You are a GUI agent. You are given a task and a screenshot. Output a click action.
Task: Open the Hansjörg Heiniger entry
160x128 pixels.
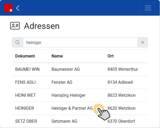[x=69, y=95]
